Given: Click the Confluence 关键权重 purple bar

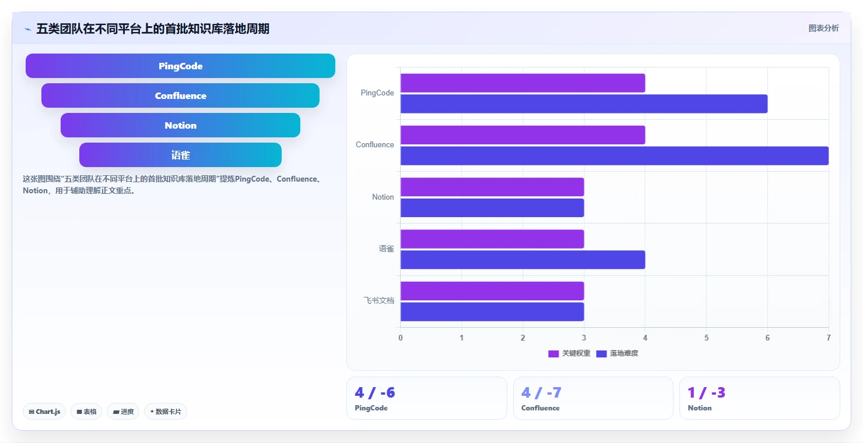Looking at the screenshot, I should pyautogui.click(x=522, y=135).
